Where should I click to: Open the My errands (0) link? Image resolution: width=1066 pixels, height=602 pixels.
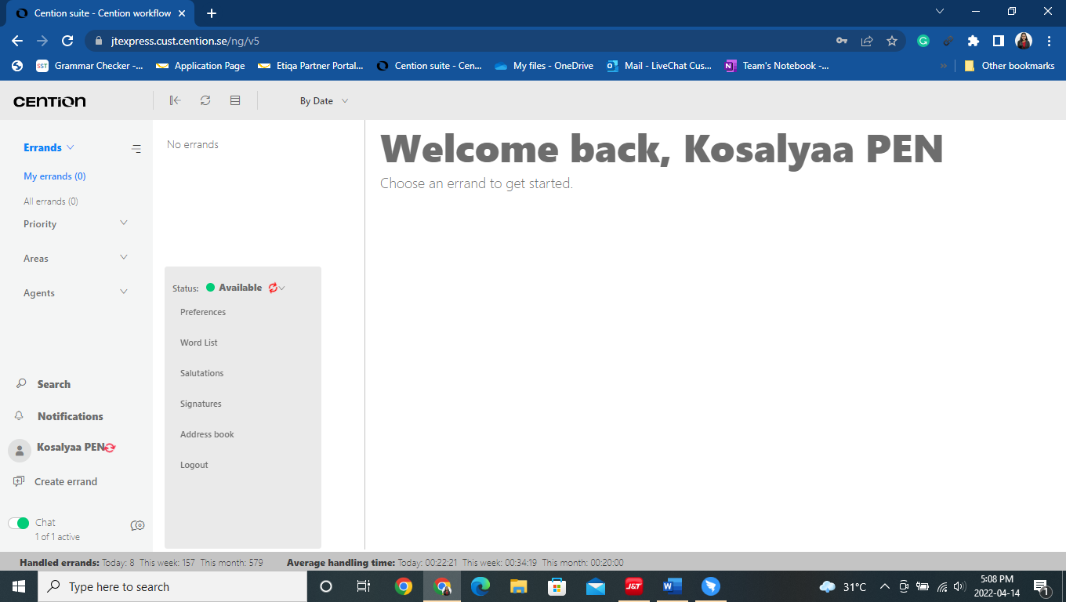[x=55, y=176]
